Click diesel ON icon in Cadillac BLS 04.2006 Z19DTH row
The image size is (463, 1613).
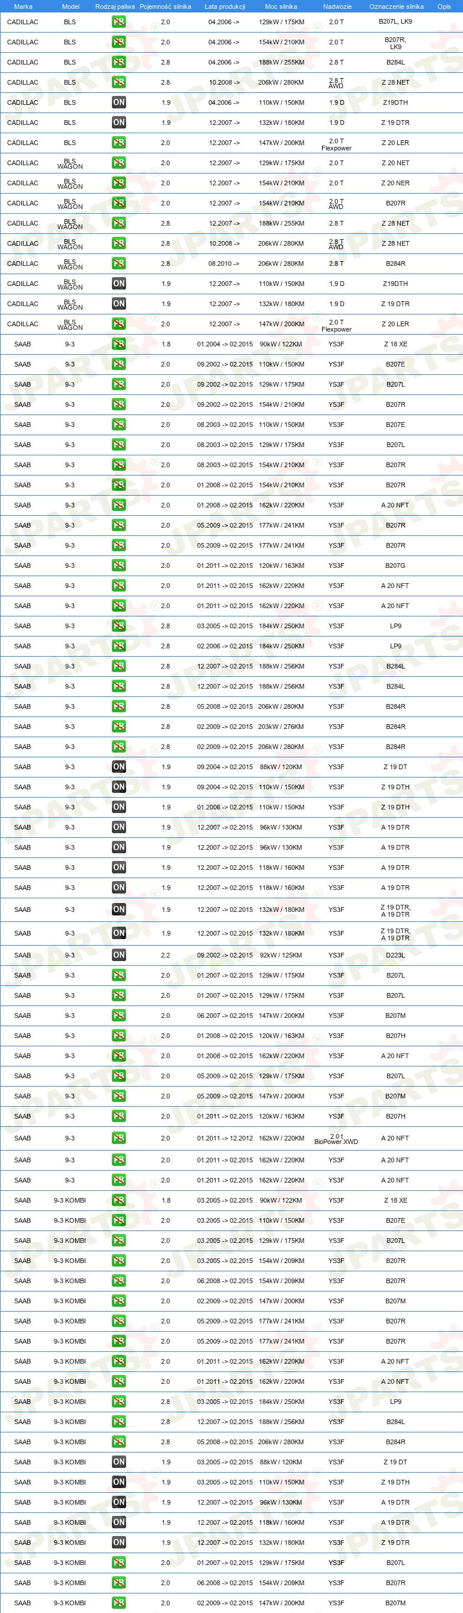(x=119, y=102)
